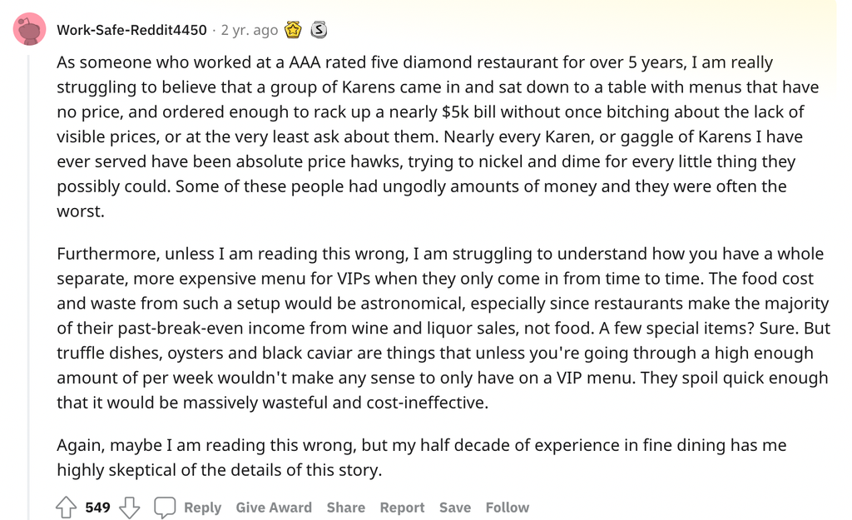The image size is (852, 520).
Task: Share this comment via the Share button
Action: tap(345, 508)
